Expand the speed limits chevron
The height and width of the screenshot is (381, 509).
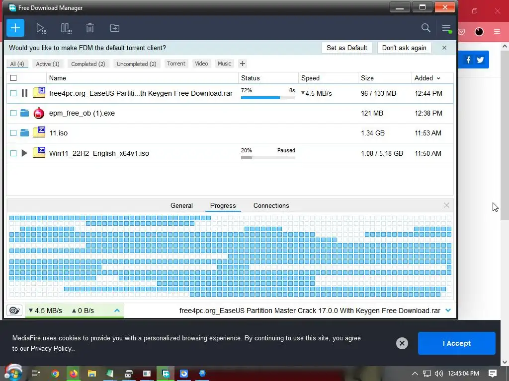pyautogui.click(x=117, y=311)
